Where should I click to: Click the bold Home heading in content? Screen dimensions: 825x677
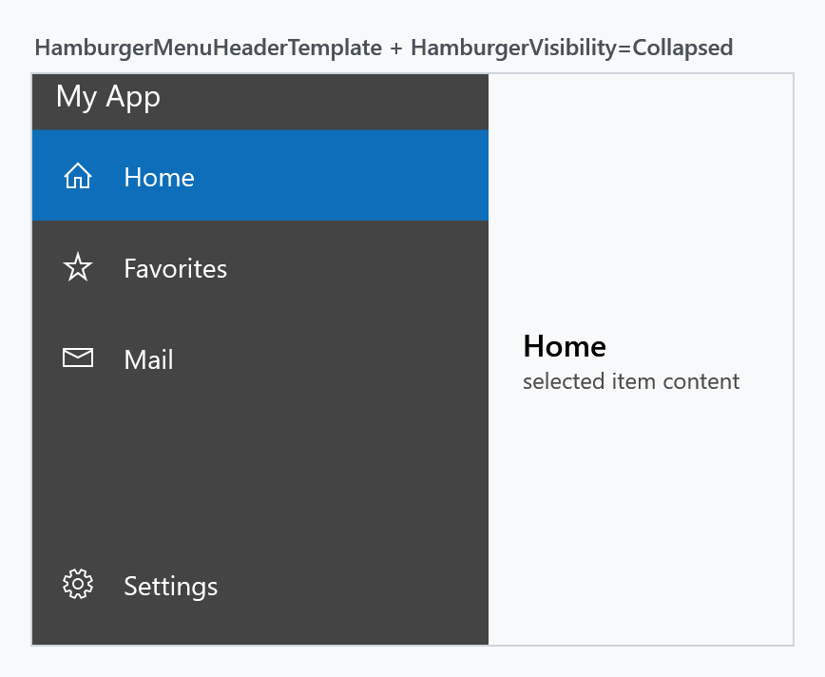coord(564,346)
